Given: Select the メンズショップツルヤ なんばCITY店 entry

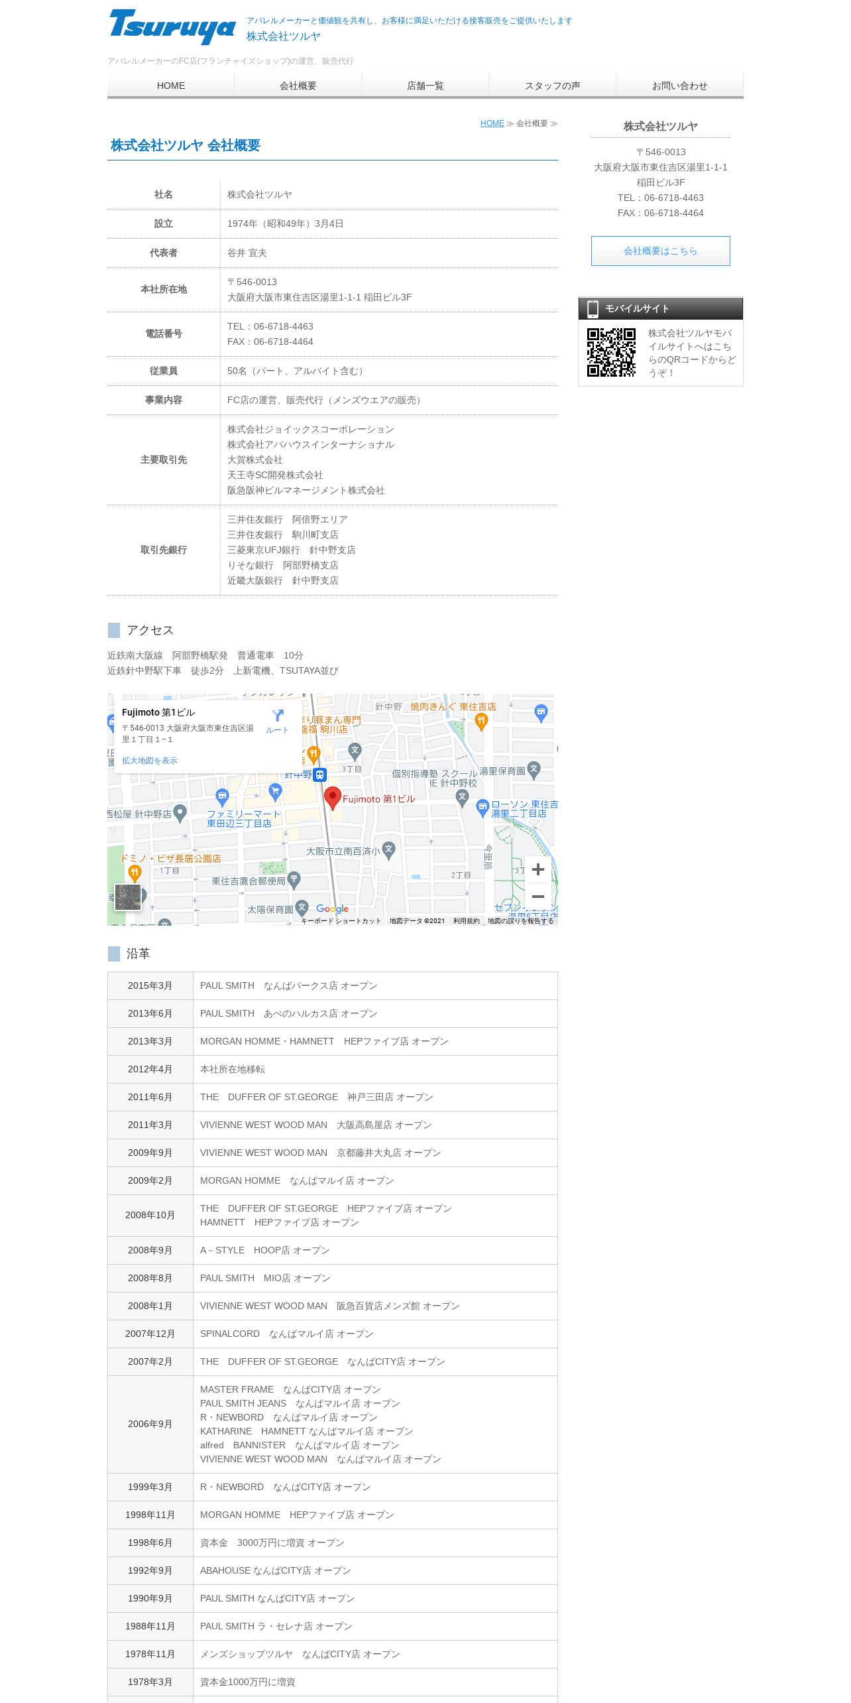Looking at the screenshot, I should 300,1654.
